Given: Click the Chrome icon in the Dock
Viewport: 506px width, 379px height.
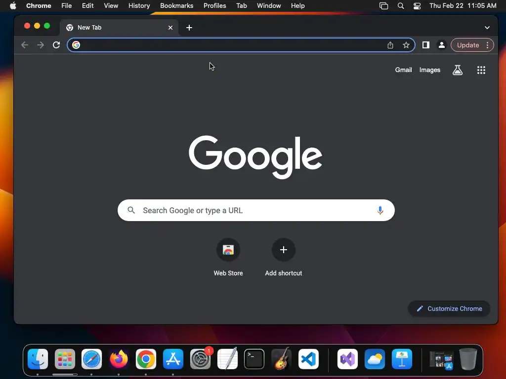Looking at the screenshot, I should tap(146, 359).
